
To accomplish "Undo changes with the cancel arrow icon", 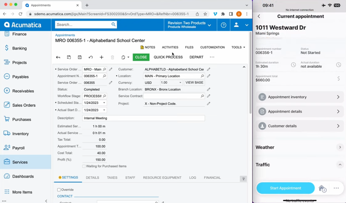I will click(x=90, y=57).
